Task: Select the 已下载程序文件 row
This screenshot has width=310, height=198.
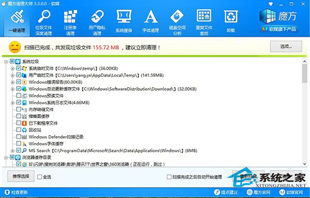Action: 43,123
